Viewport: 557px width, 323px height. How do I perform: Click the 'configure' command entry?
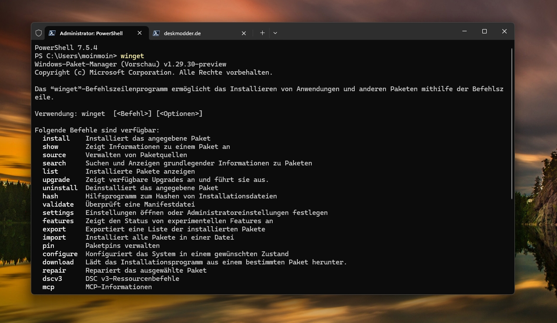60,254
